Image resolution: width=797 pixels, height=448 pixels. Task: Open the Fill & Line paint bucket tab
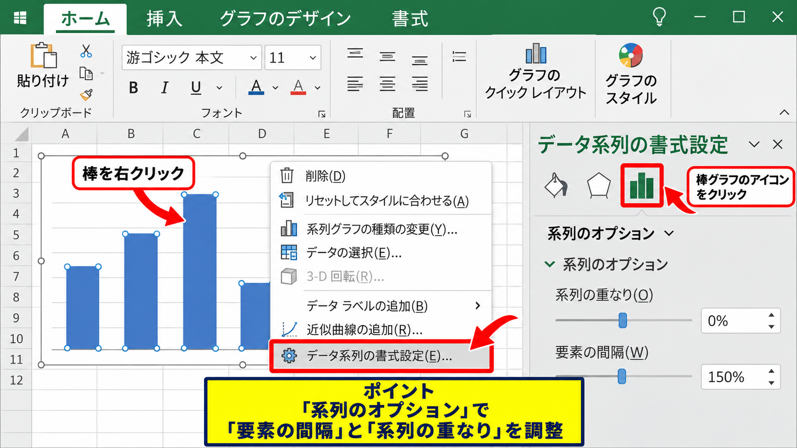click(556, 185)
